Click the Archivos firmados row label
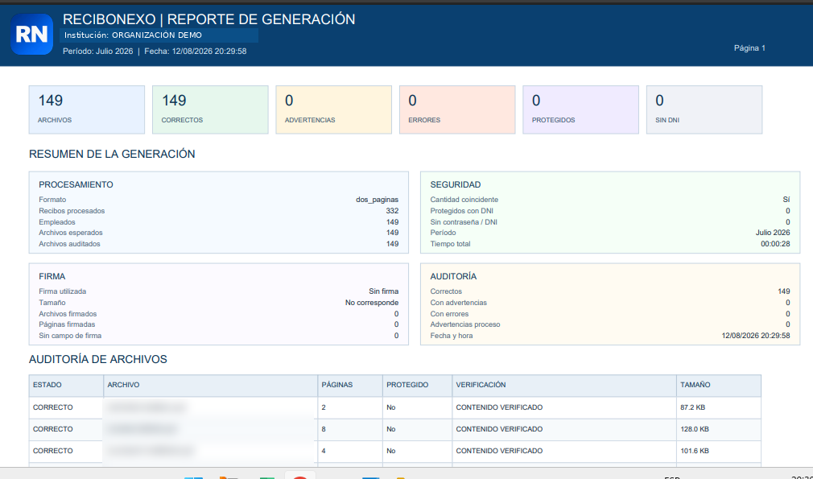 pos(68,314)
